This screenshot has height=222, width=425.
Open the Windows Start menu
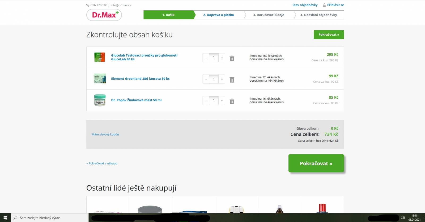5,218
